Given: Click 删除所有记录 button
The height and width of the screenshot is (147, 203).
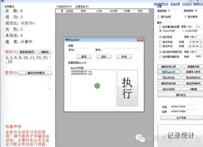Looking at the screenshot, I should 169,67.
